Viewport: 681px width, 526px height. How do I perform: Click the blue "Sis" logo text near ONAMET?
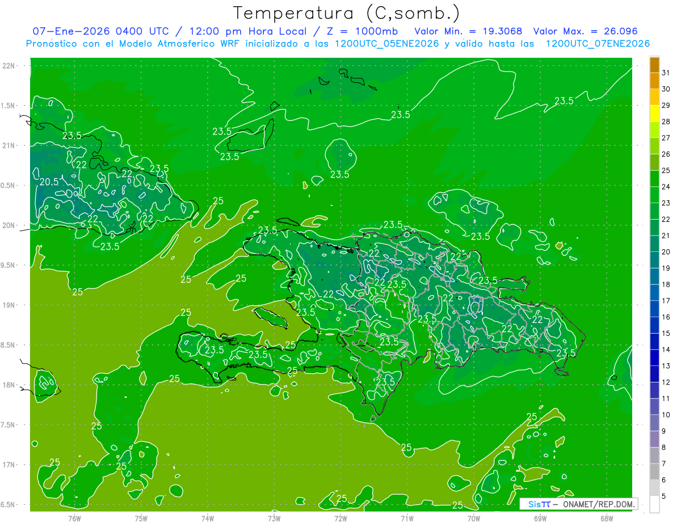[x=535, y=504]
